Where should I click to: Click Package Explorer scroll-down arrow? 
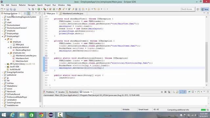click(40, 106)
